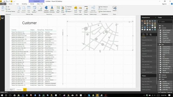Check the Primary Contact field
The width and height of the screenshot is (173, 97).
click(160, 40)
